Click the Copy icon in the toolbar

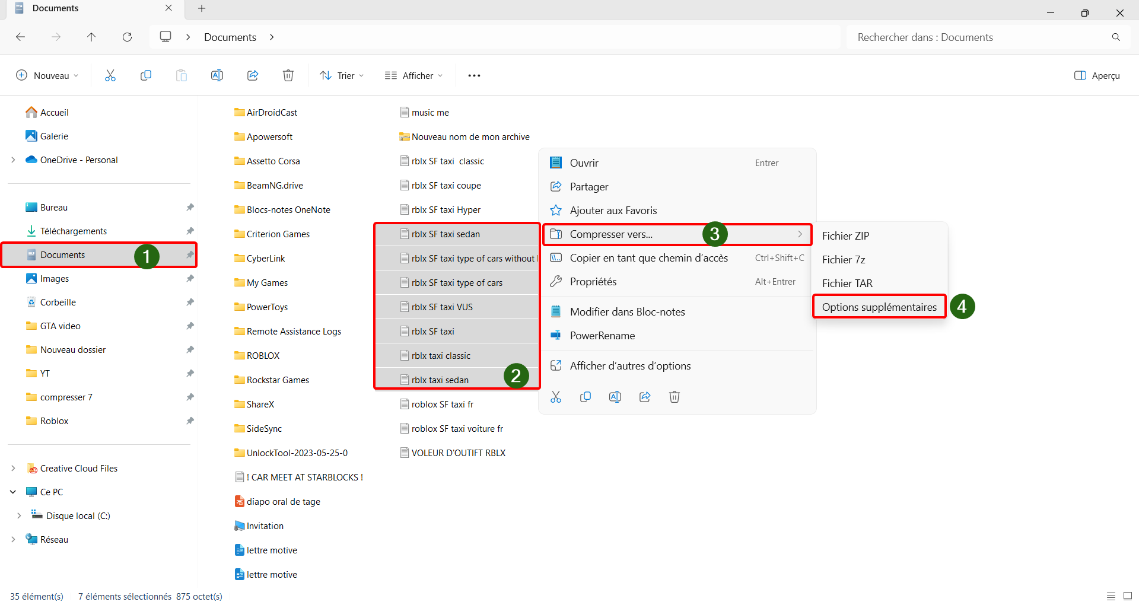click(146, 75)
